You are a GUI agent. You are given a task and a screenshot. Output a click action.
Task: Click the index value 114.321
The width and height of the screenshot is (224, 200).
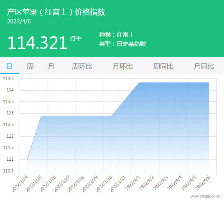[37, 43]
